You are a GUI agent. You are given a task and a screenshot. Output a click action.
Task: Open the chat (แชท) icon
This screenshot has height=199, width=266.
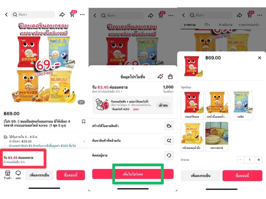[x=18, y=175]
